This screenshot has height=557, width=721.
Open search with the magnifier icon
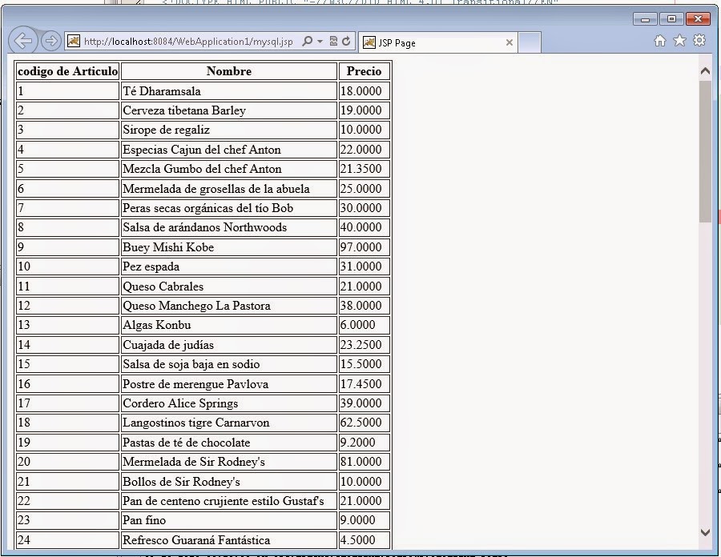pyautogui.click(x=306, y=40)
